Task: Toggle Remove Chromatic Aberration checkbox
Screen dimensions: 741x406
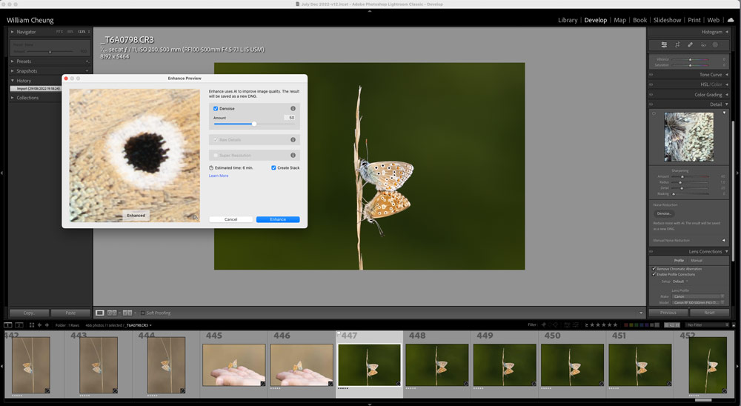Action: coord(654,269)
